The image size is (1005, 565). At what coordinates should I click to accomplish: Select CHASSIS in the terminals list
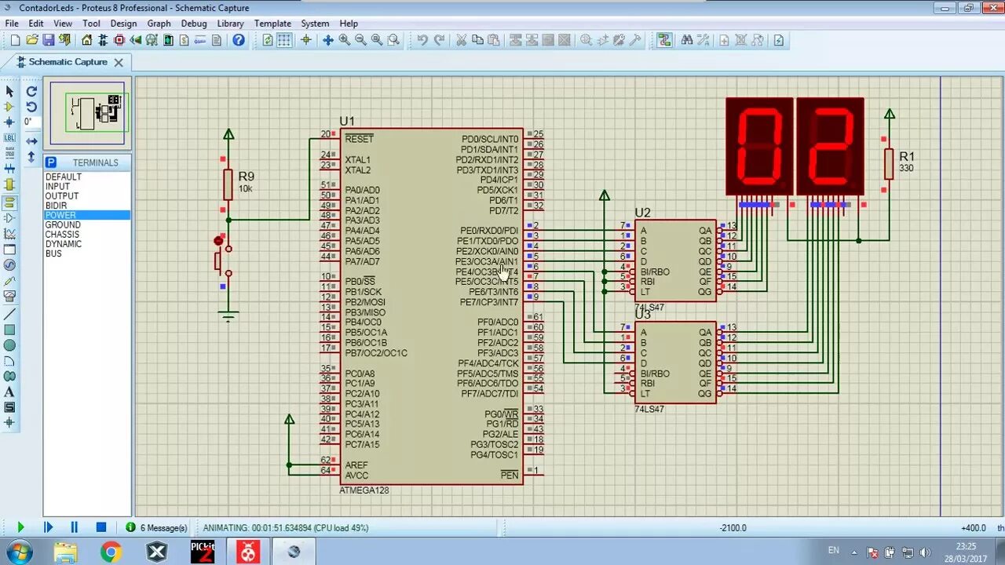click(62, 235)
